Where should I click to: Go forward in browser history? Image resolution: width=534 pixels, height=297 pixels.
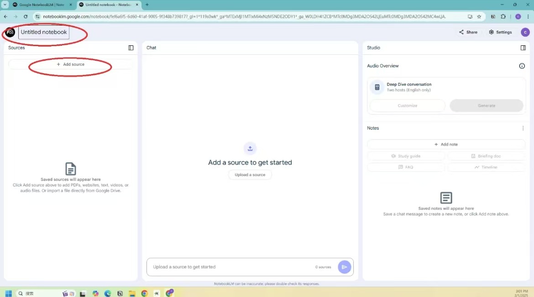click(16, 16)
